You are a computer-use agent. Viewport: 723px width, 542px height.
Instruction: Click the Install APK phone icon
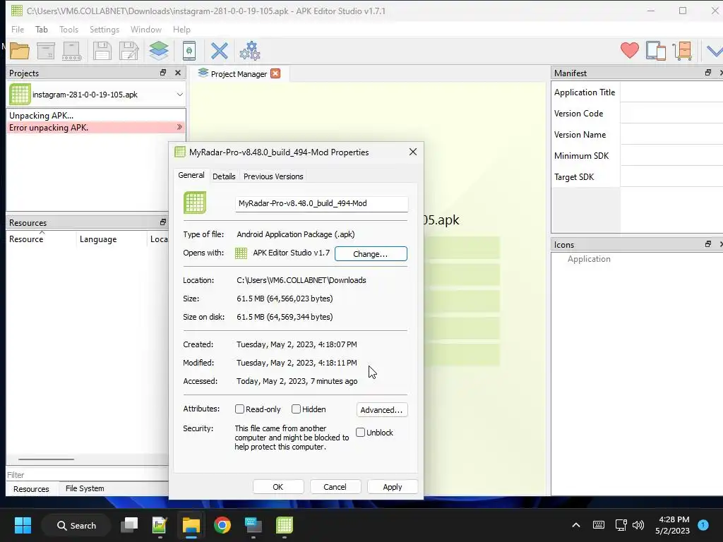pos(189,51)
